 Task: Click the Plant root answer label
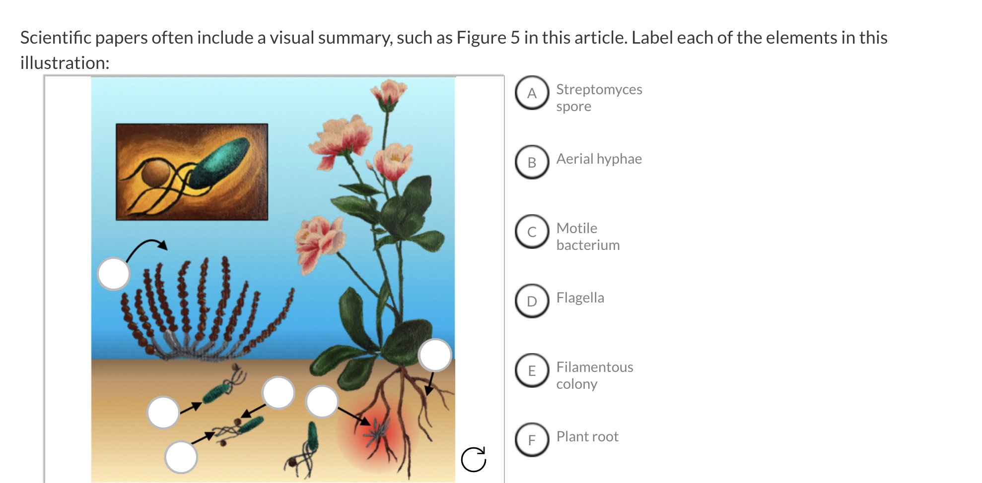point(587,436)
